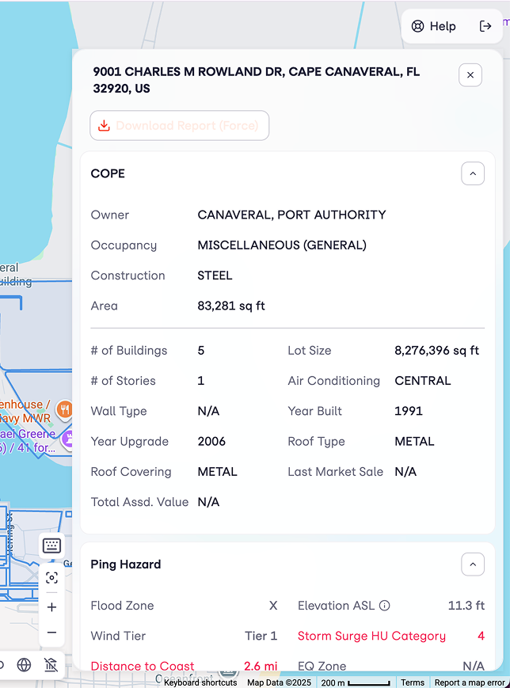Screen dimensions: 510x688
Task: Open Keyboard shortcuts link on map
Action: tap(200, 682)
